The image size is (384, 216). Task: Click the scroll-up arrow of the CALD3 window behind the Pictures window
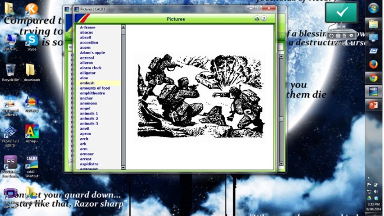281,56
